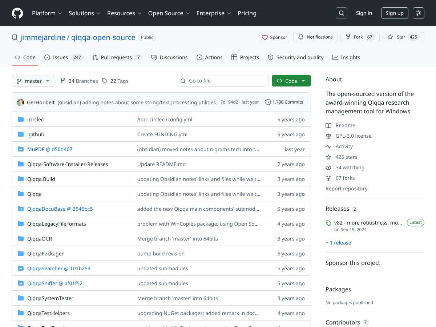Click the + 1 release link
The image size is (436, 327).
[x=338, y=243]
